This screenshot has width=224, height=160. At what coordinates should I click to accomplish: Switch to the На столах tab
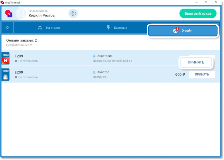click(x=49, y=28)
